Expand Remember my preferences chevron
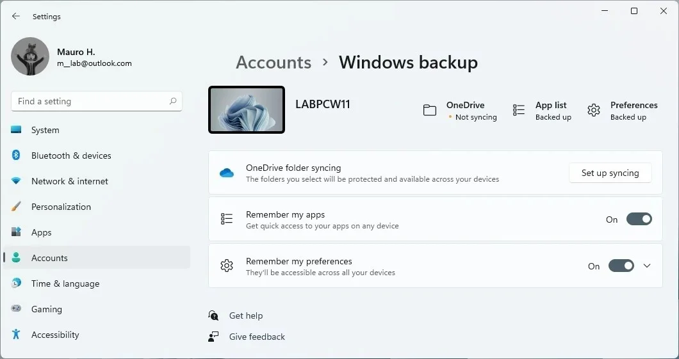The height and width of the screenshot is (359, 679). click(647, 266)
